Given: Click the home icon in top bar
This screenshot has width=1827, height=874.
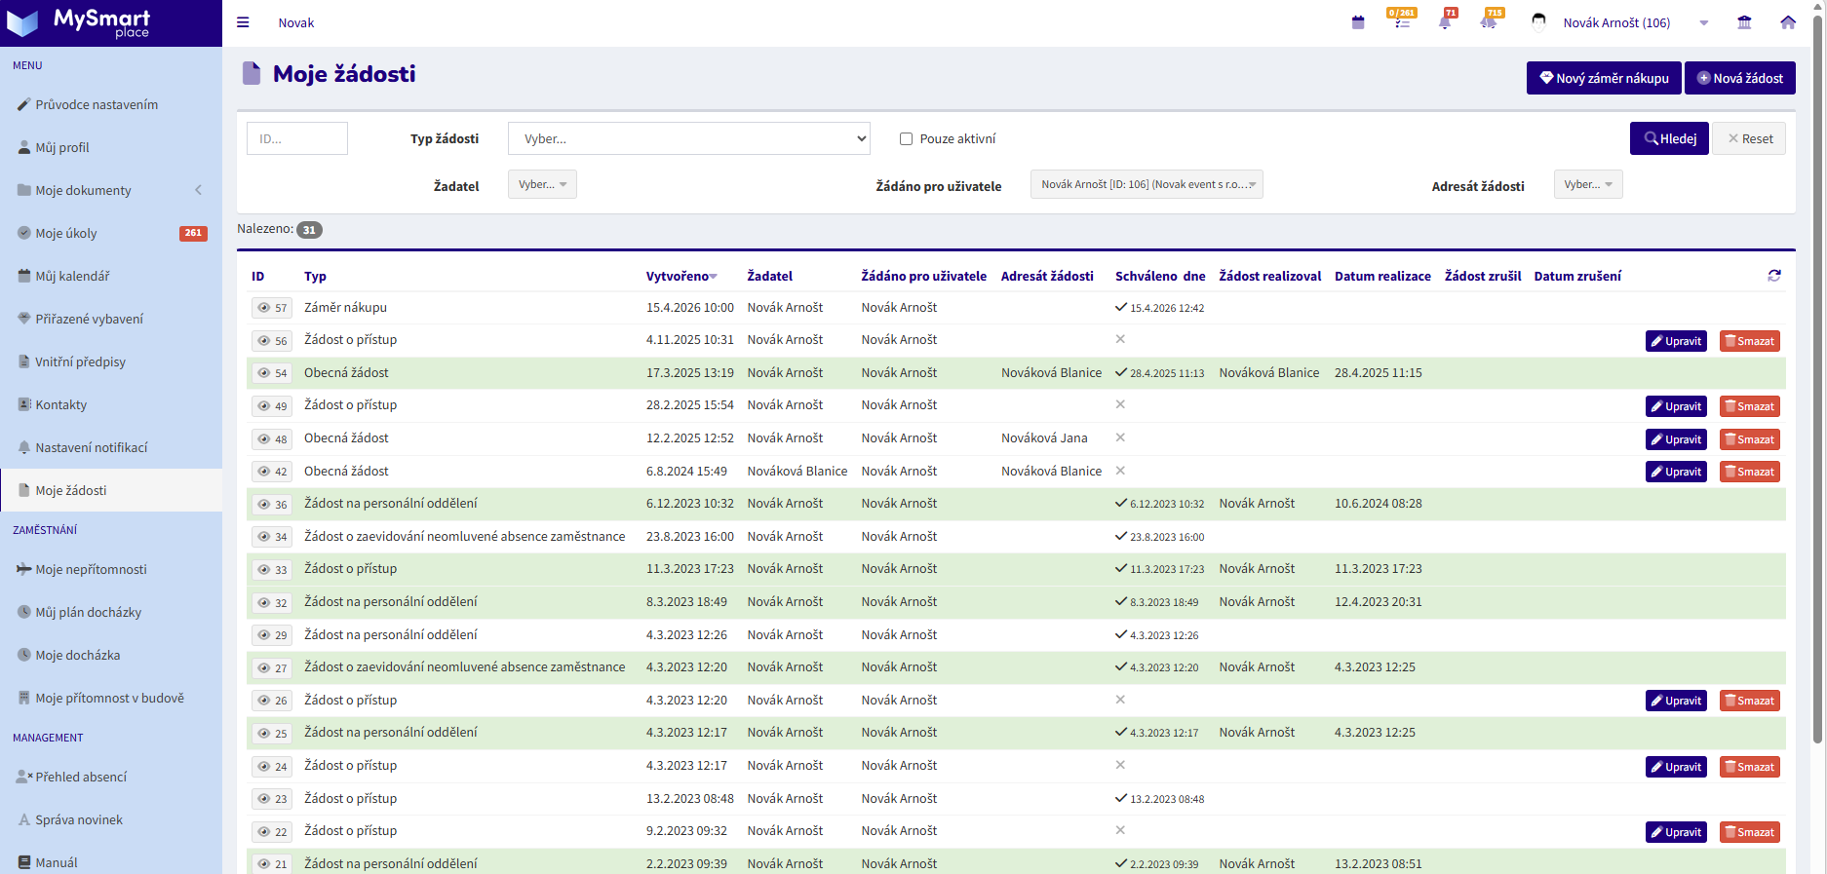Looking at the screenshot, I should 1788,22.
